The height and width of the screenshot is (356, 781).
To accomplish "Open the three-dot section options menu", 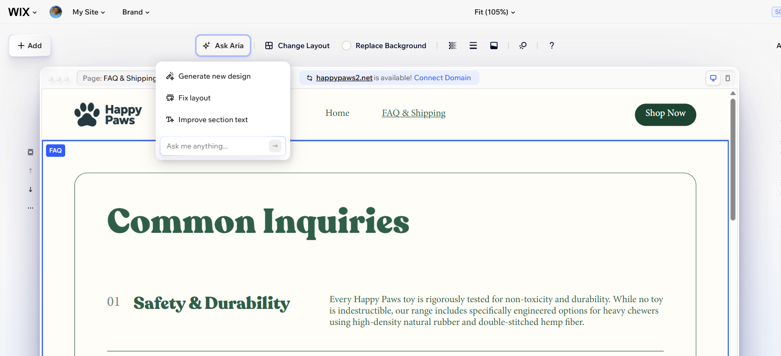I will (31, 208).
